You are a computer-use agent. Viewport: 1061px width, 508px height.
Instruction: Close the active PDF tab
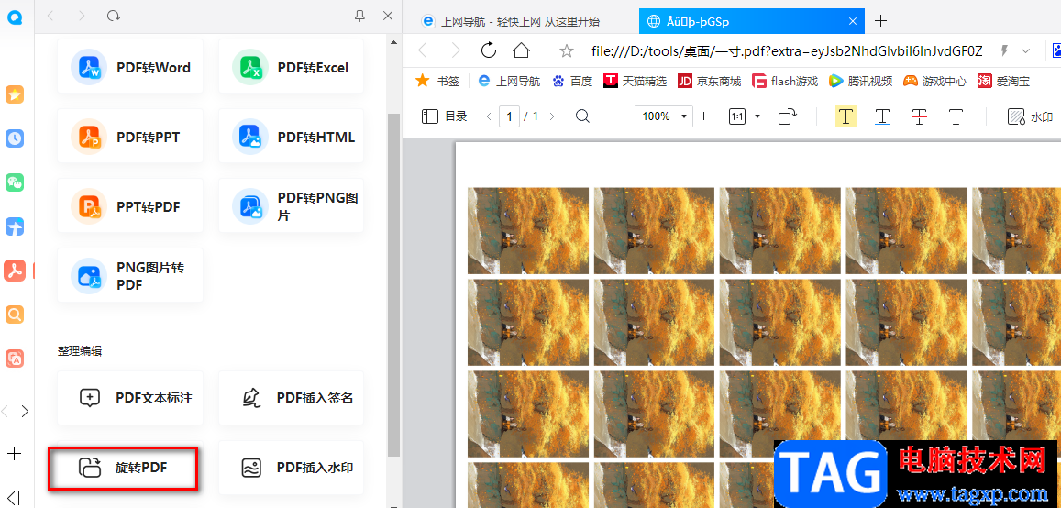point(853,21)
